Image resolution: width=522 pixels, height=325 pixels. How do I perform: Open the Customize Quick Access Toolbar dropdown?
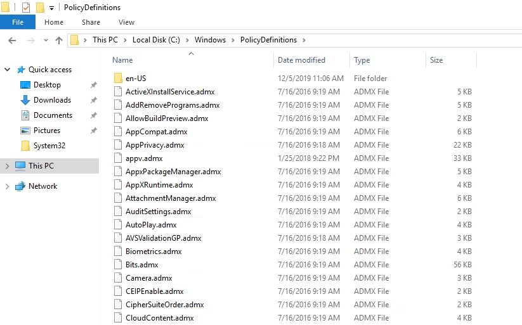[51, 8]
